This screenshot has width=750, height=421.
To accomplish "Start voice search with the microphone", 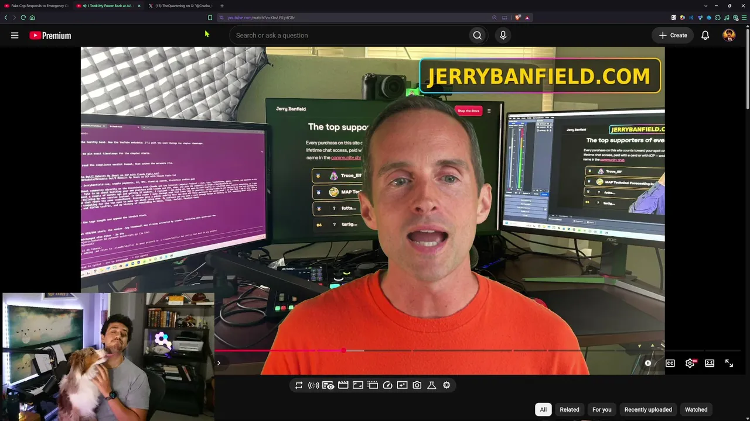I will point(503,35).
